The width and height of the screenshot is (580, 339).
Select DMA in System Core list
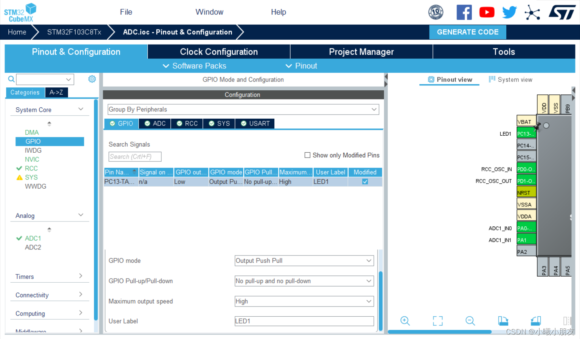pyautogui.click(x=32, y=132)
